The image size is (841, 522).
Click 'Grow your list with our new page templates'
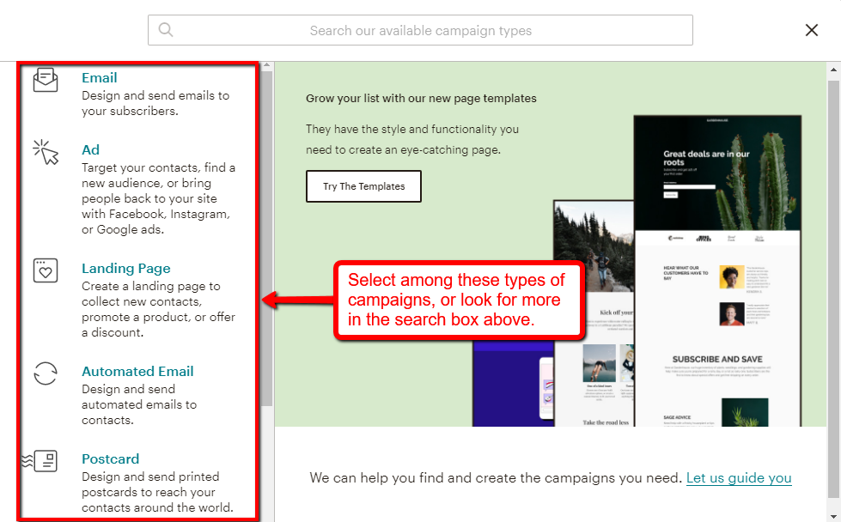click(x=421, y=98)
